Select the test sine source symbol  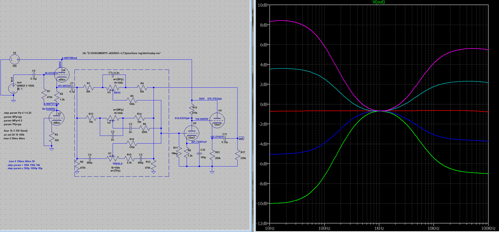(13, 89)
